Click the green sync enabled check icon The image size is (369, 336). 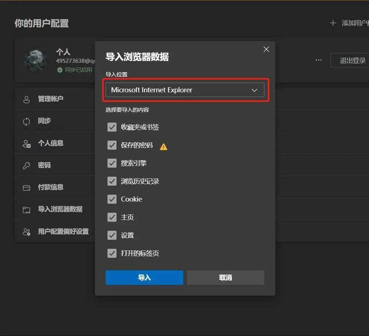60,70
